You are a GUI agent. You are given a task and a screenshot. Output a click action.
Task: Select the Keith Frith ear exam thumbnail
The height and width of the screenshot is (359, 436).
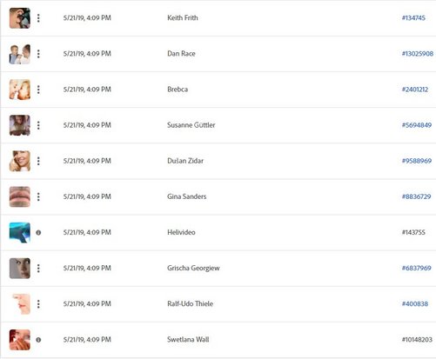point(20,18)
